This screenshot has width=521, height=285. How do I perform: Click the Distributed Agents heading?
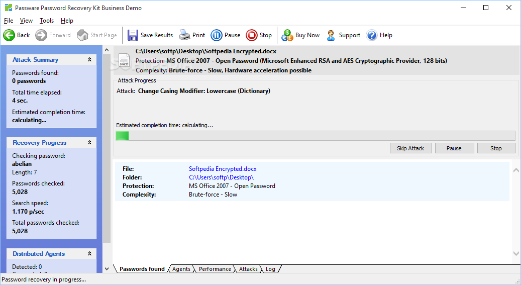pyautogui.click(x=39, y=253)
